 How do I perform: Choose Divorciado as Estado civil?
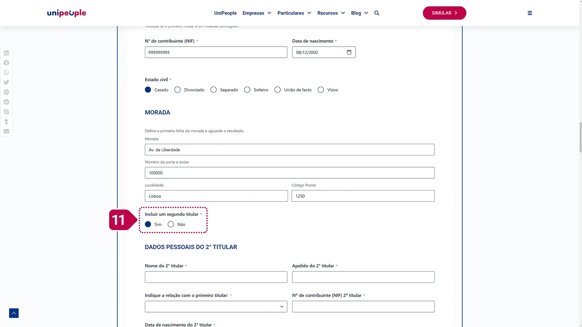[x=178, y=90]
